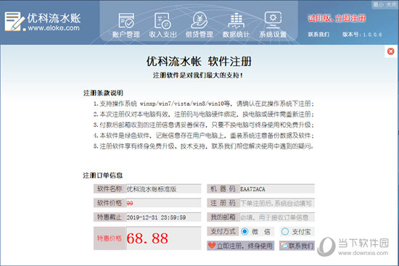Click the special price 68.88 text
Screen dimensions: 399x266
point(147,238)
